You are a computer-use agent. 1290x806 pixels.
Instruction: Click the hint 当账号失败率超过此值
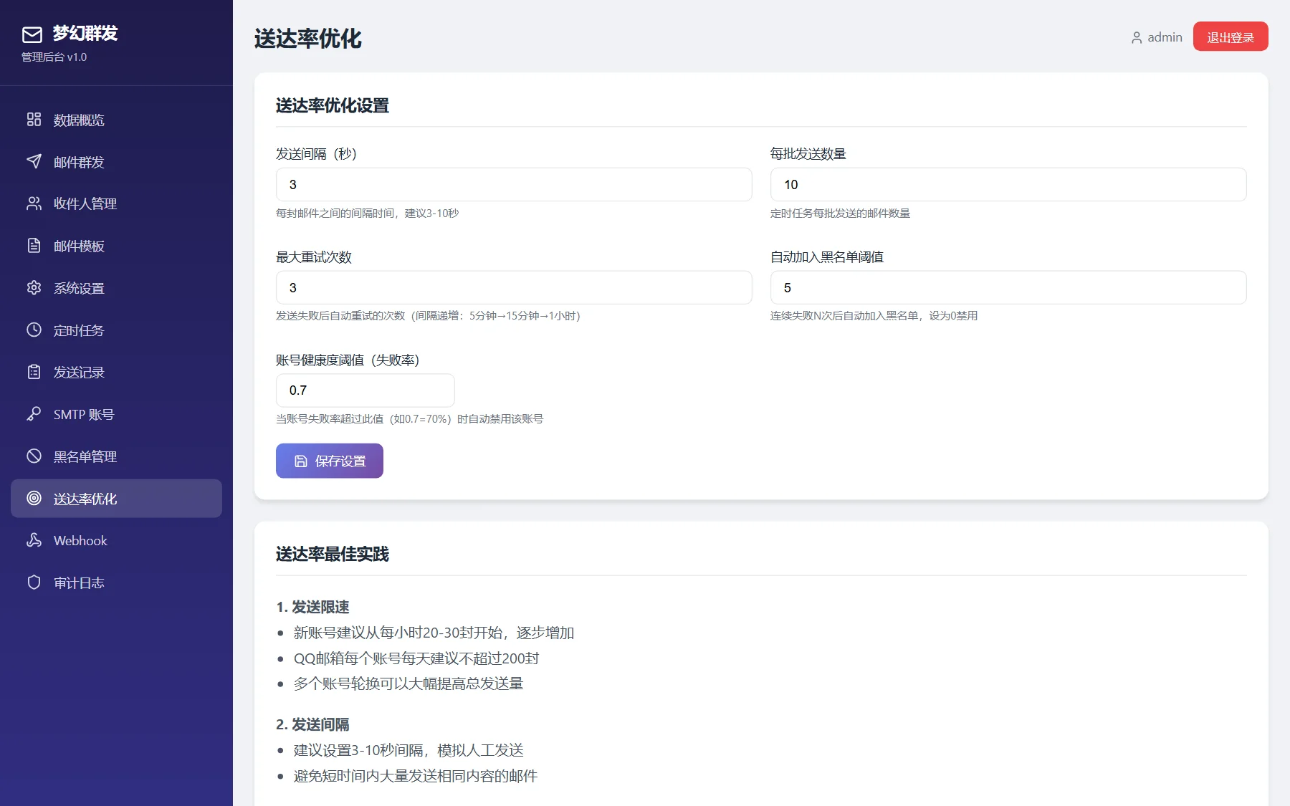tap(410, 419)
